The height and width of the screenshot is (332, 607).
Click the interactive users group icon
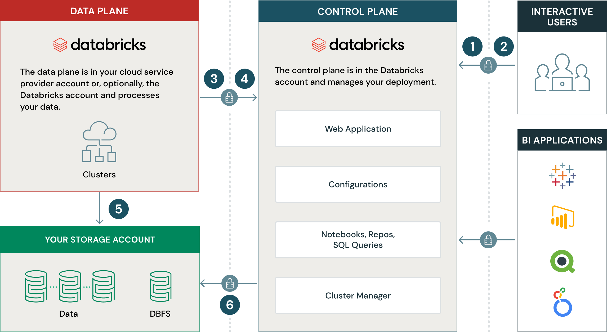(562, 73)
